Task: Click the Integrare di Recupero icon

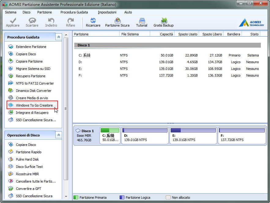Action: coord(11,112)
